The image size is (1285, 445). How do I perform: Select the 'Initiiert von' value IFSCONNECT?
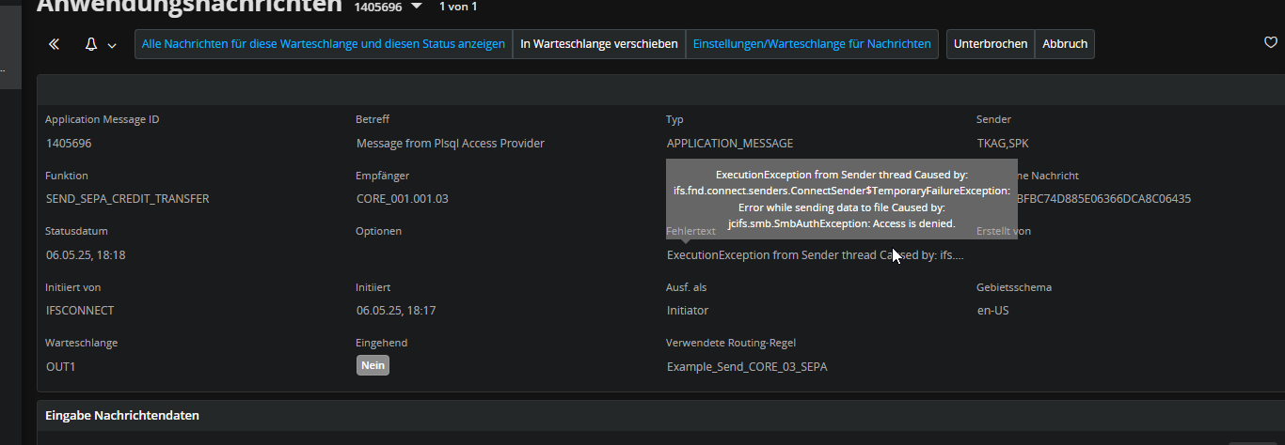pos(80,310)
